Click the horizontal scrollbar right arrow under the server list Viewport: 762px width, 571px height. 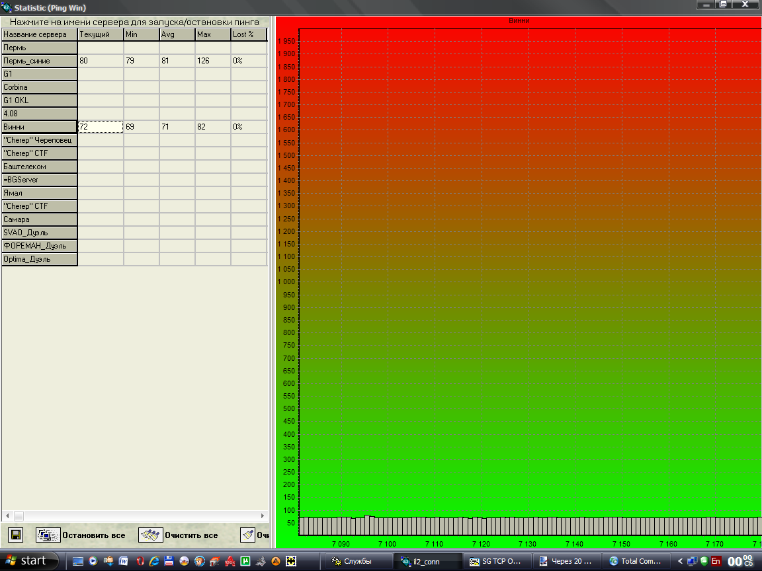tap(263, 515)
